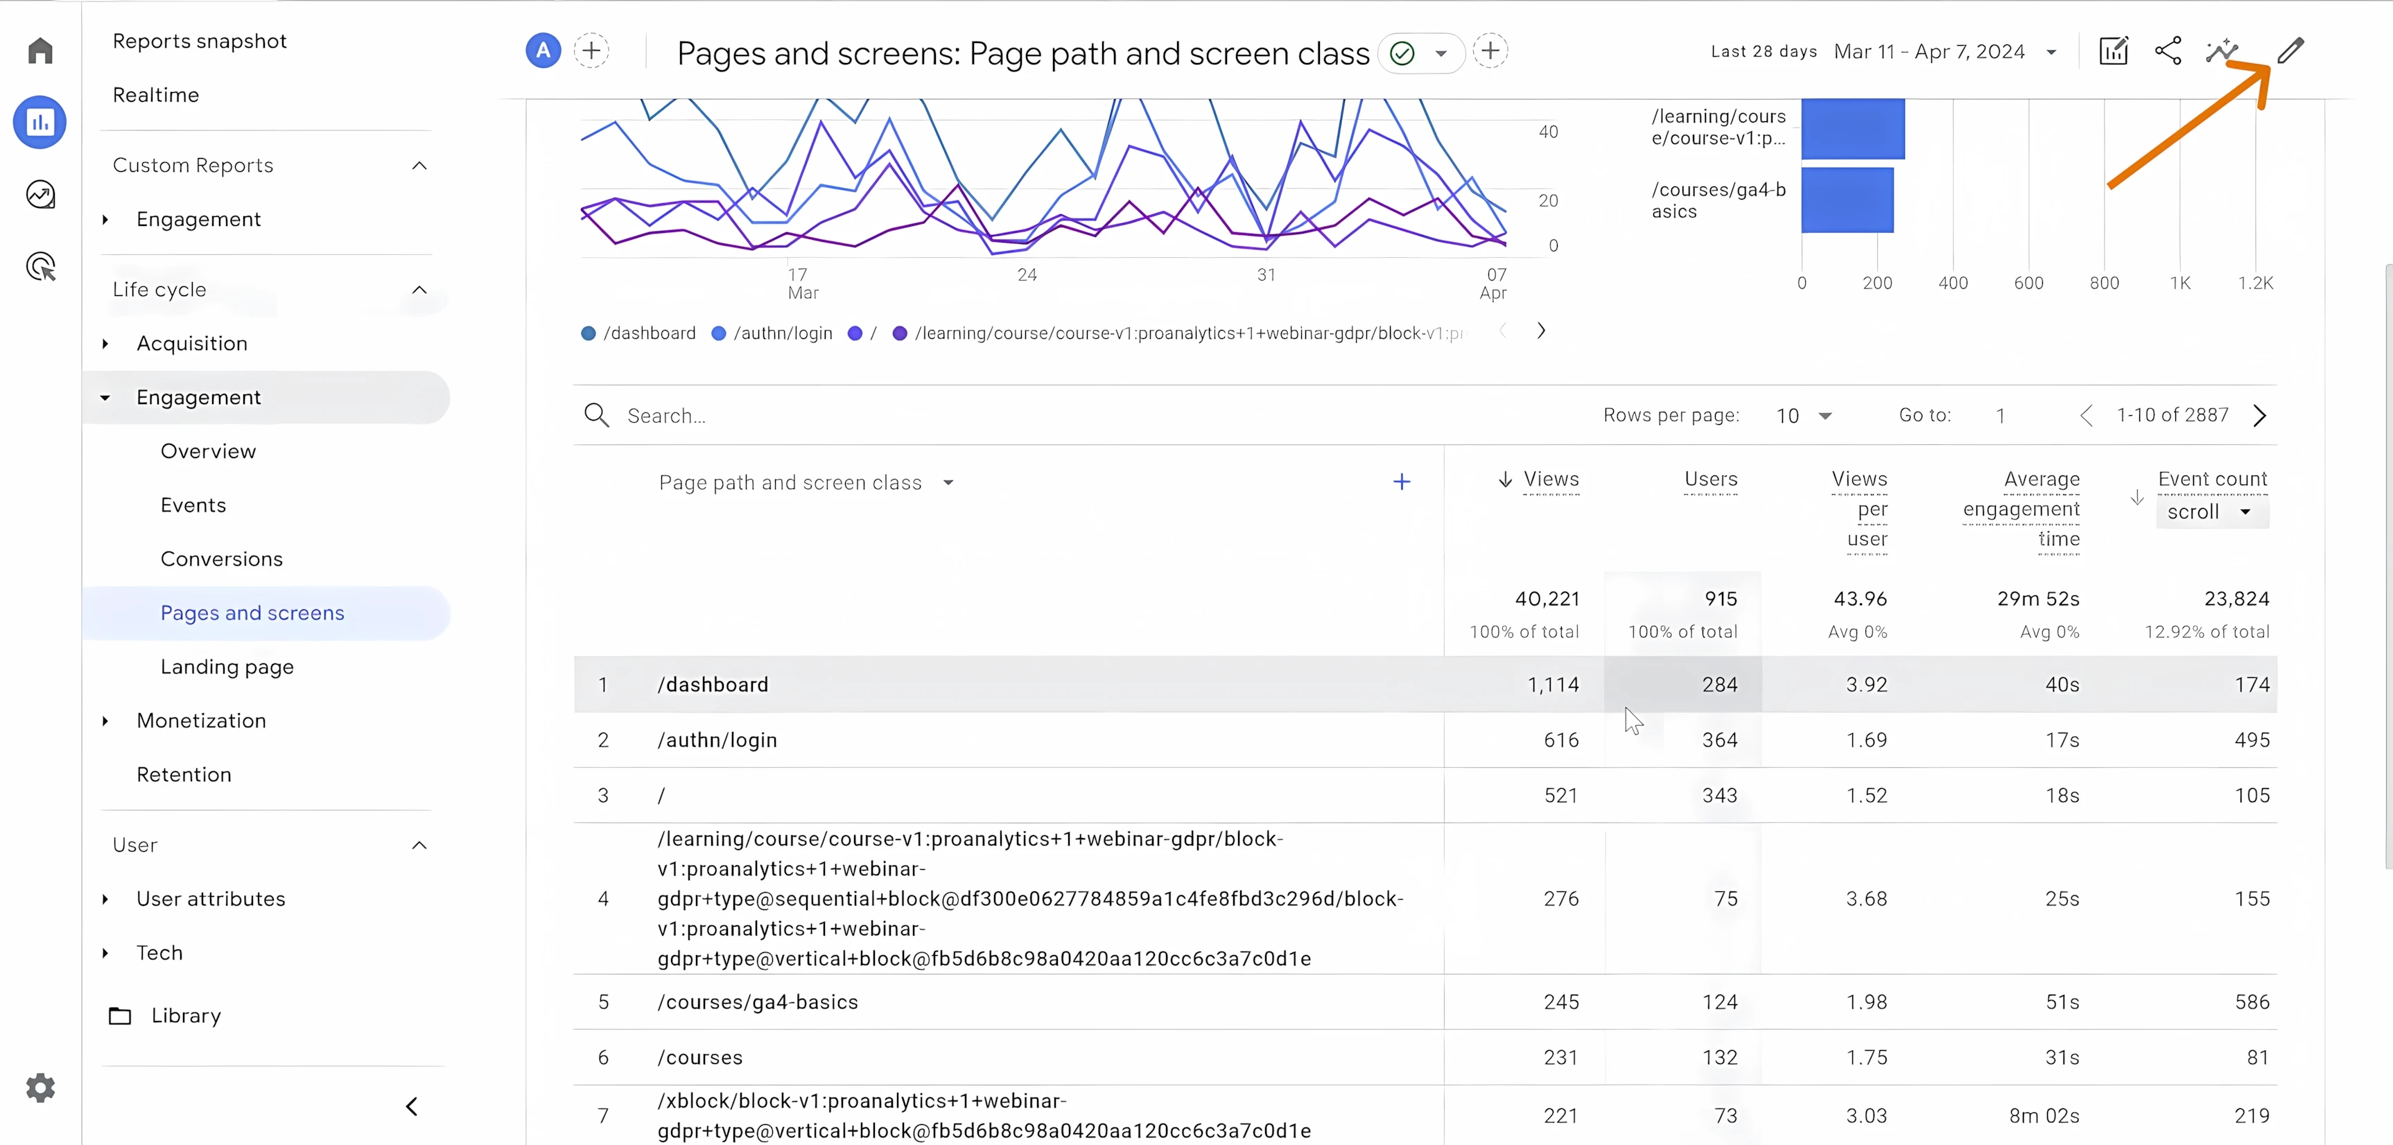Go to the next page of table rows
2393x1145 pixels.
coord(2260,415)
